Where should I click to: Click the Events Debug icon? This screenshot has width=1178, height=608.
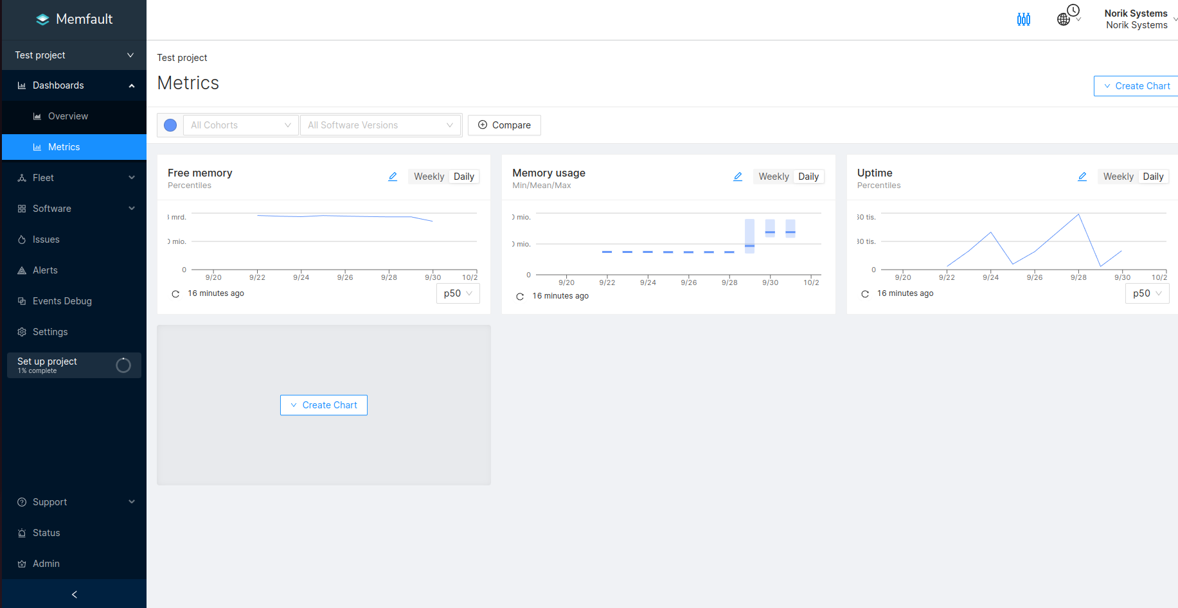point(22,301)
